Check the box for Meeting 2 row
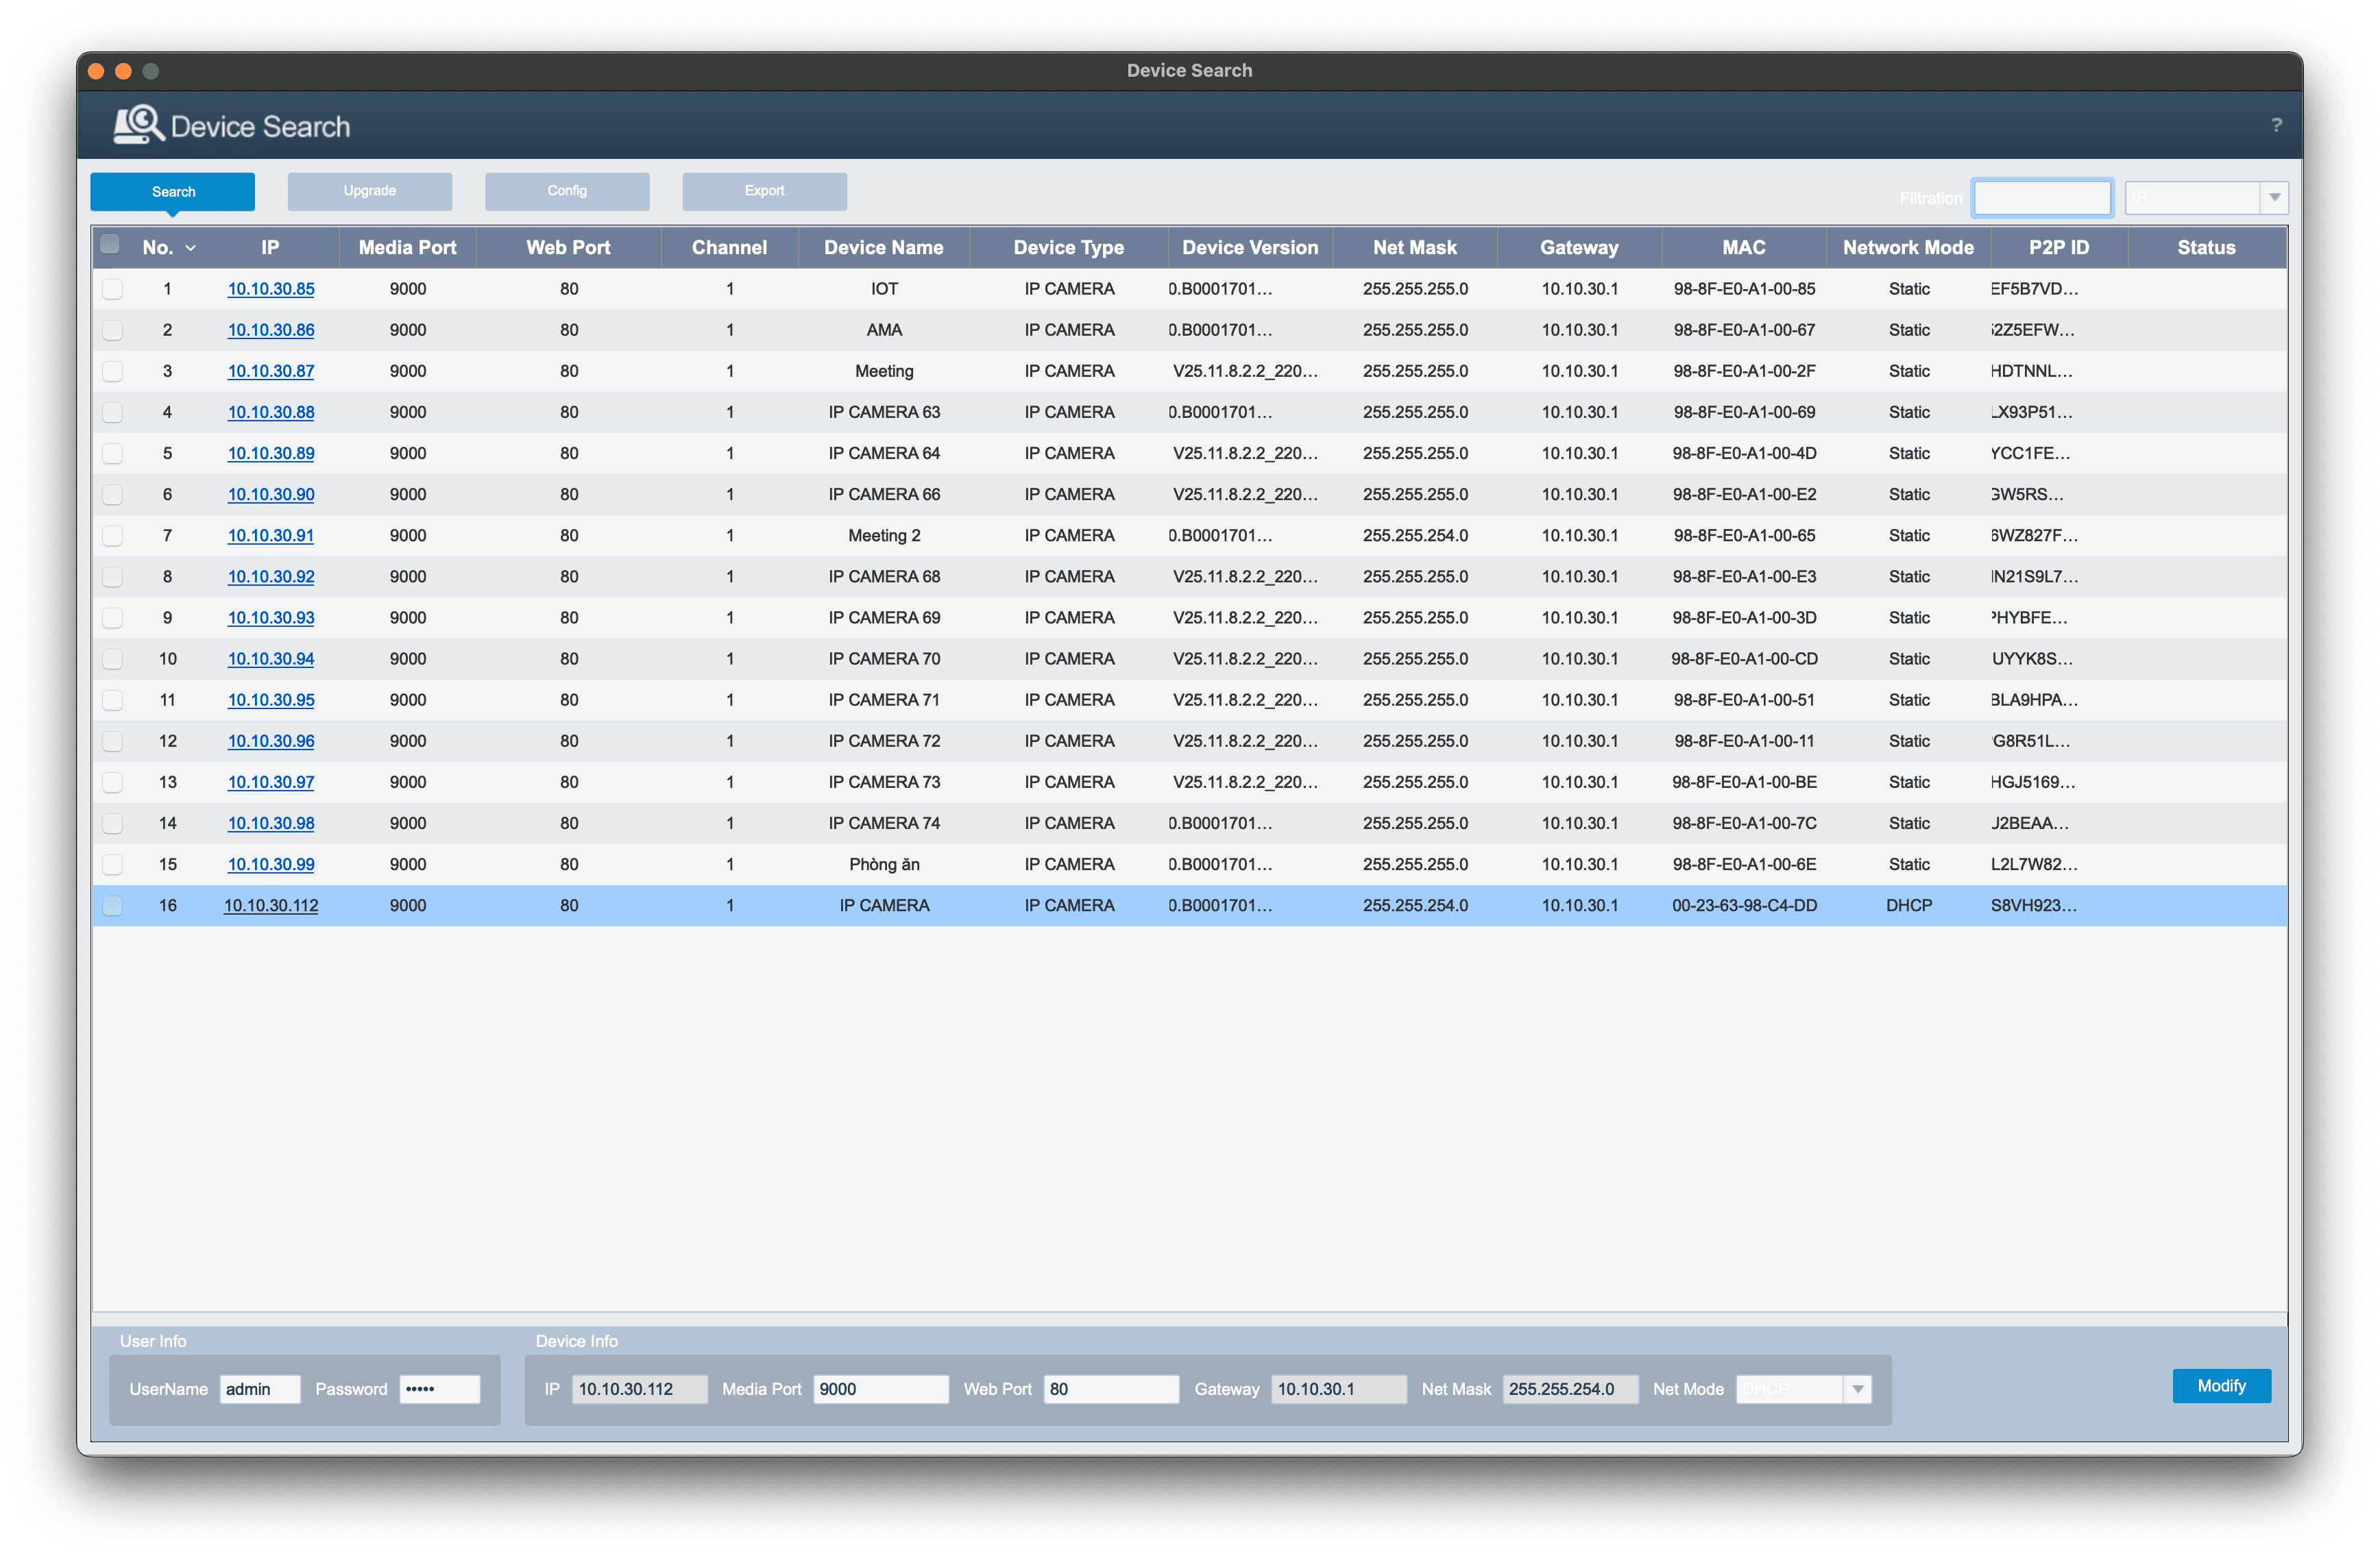The height and width of the screenshot is (1558, 2380). click(113, 536)
